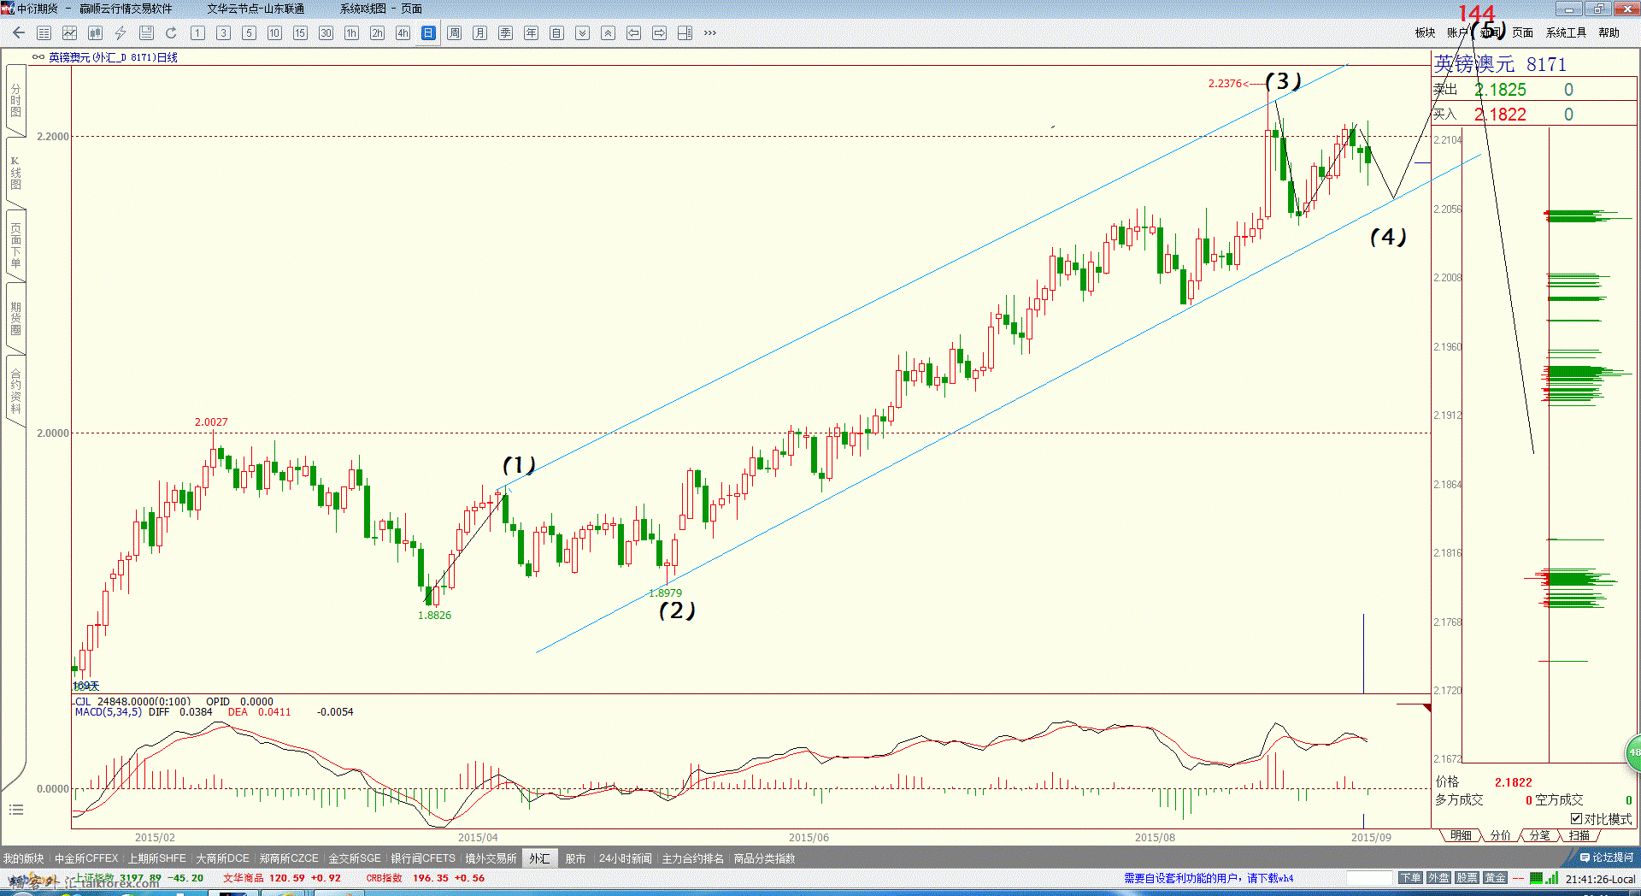Open 大商所DCE bottom tab

222,858
